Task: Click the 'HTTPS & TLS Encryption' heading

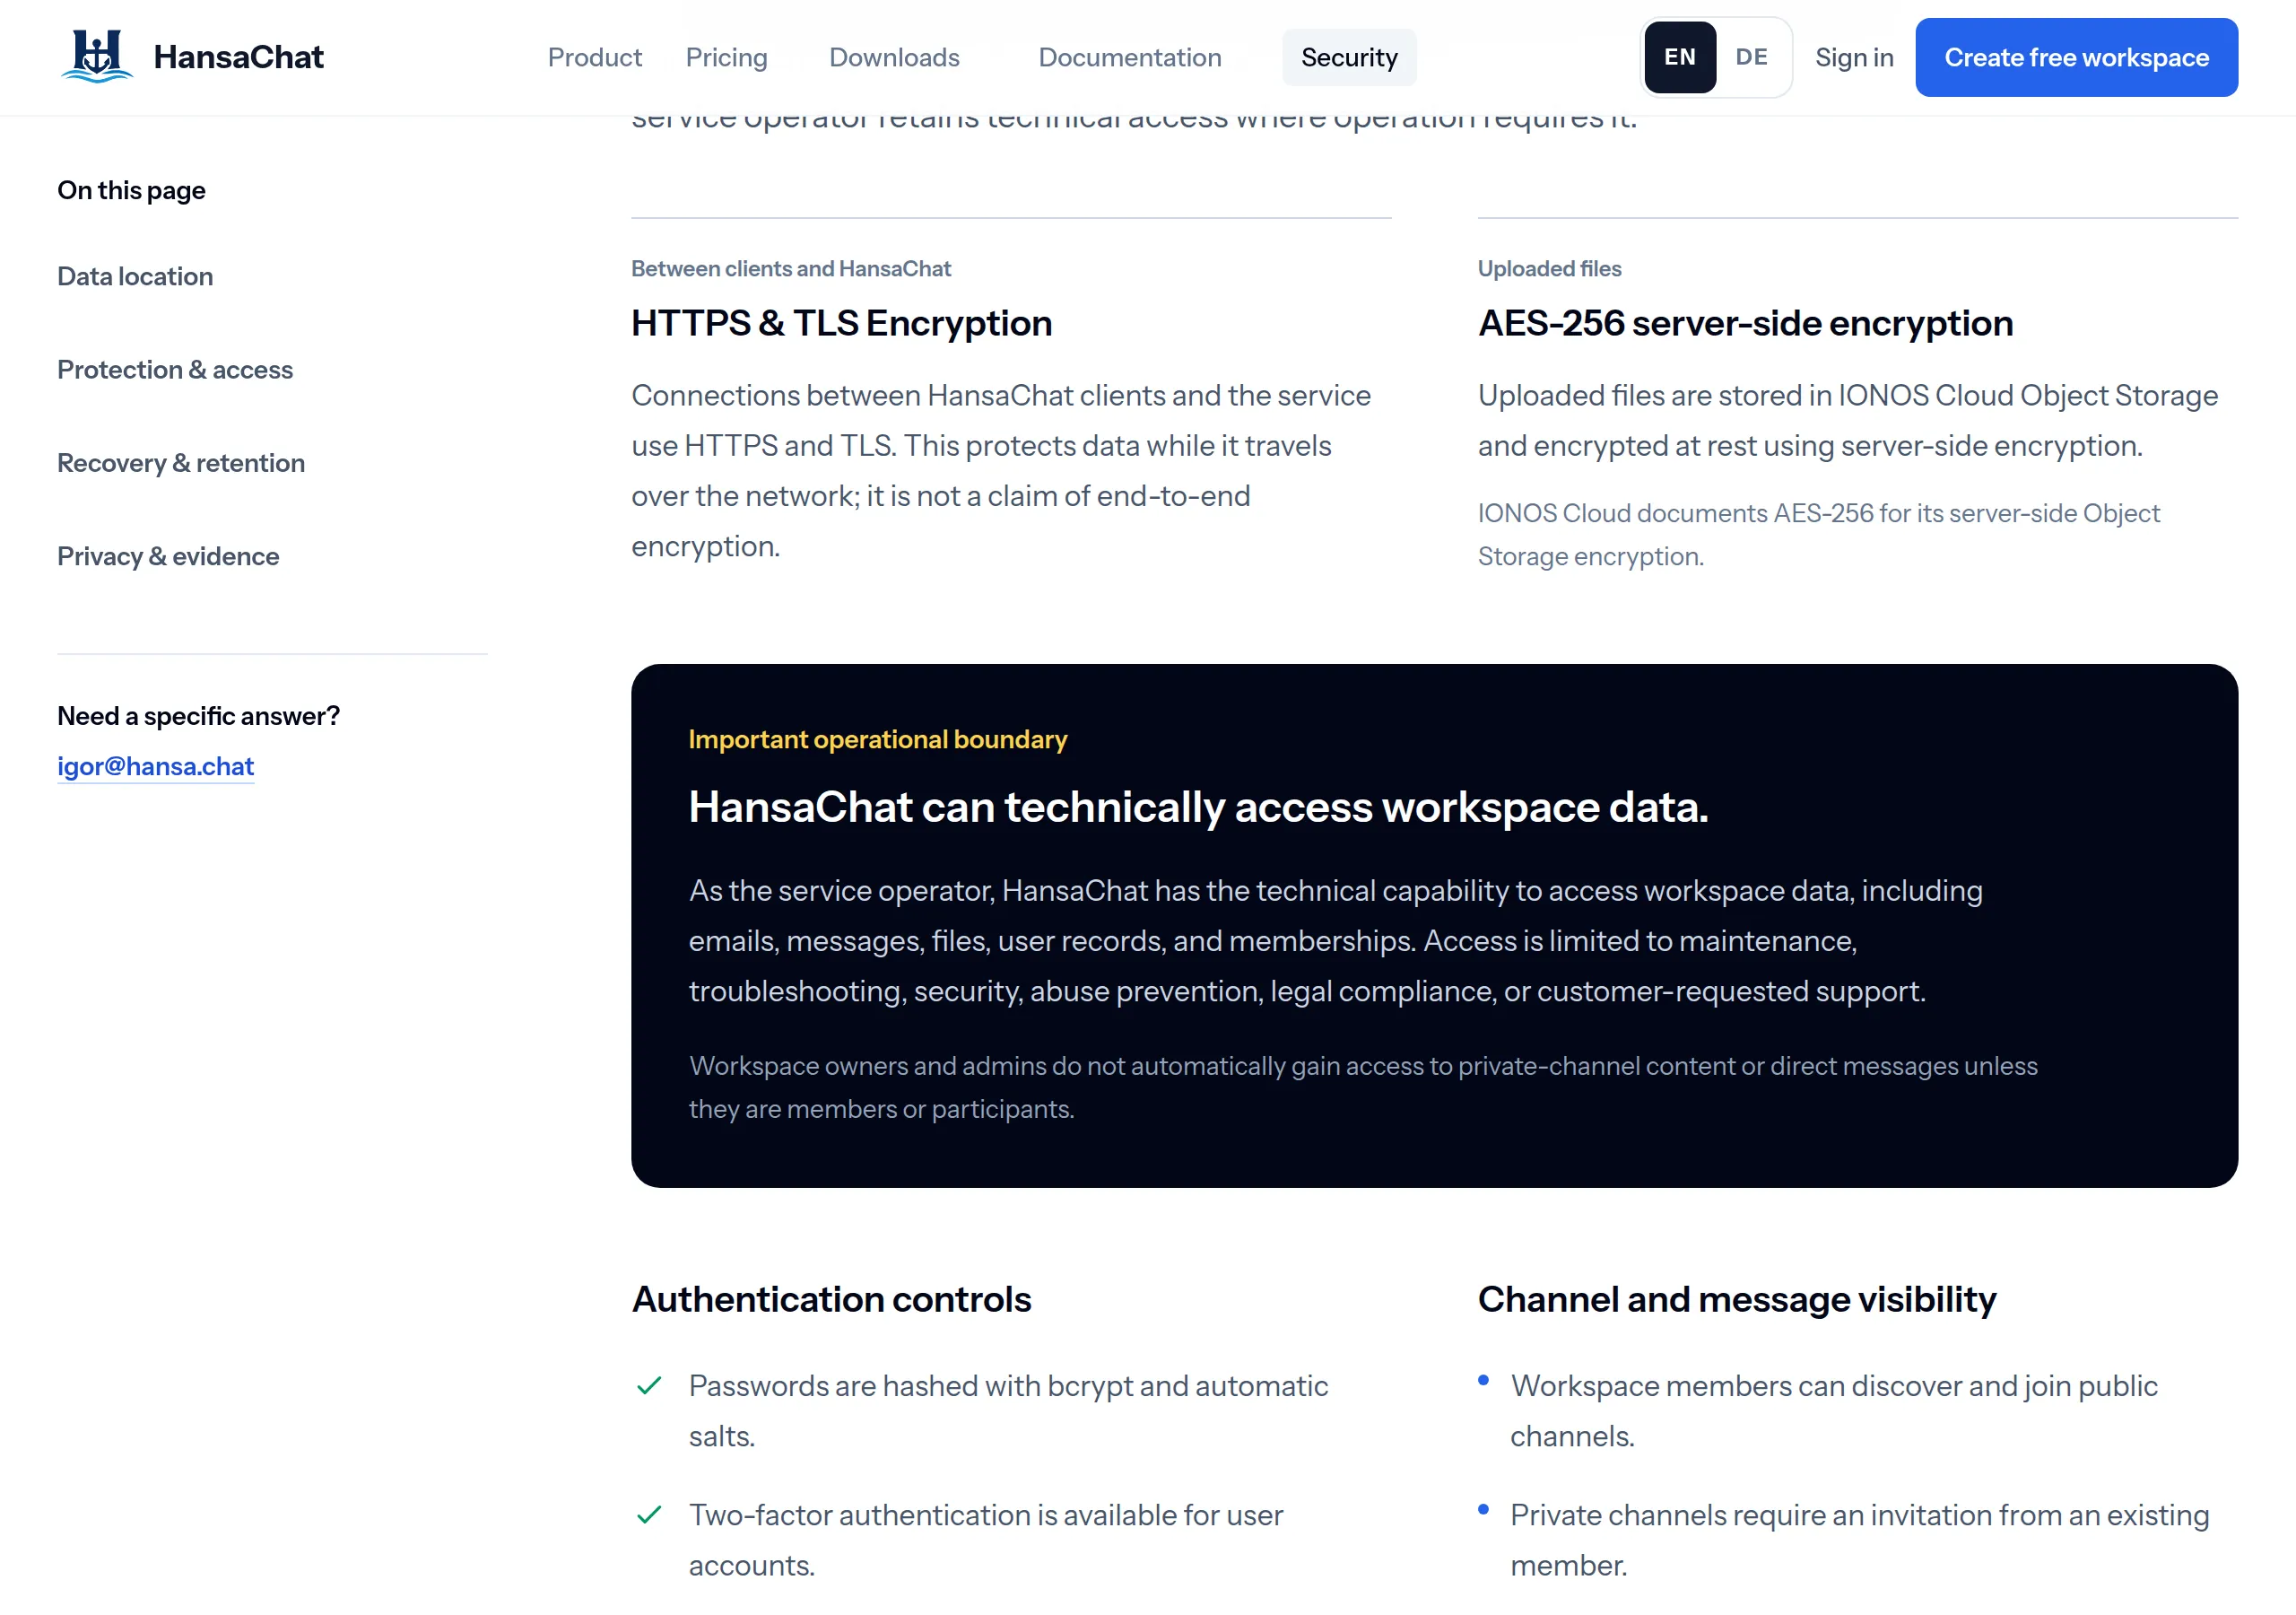Action: click(x=841, y=322)
